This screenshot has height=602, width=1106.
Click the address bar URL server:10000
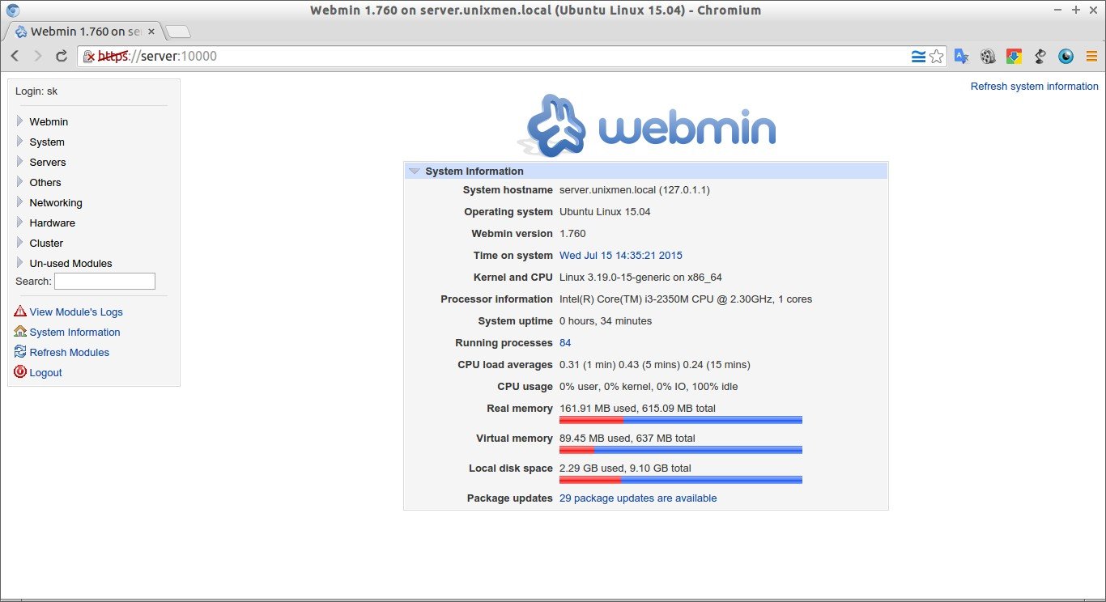pos(178,56)
